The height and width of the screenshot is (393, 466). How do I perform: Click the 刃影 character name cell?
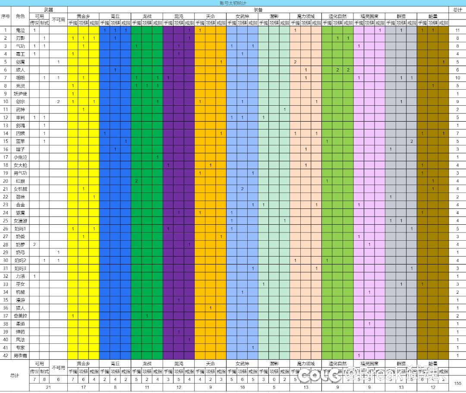click(x=20, y=38)
